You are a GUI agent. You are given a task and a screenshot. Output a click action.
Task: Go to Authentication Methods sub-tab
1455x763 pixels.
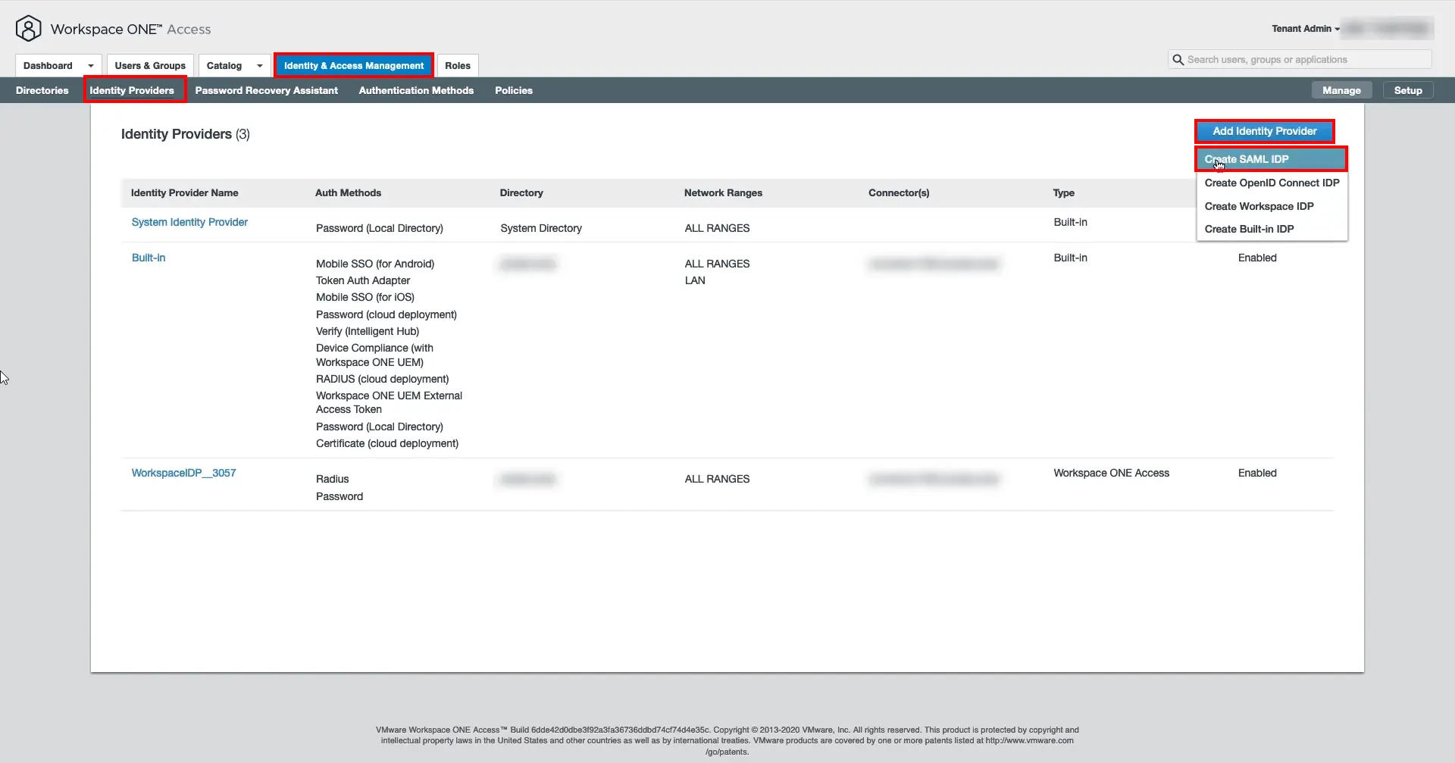tap(416, 90)
